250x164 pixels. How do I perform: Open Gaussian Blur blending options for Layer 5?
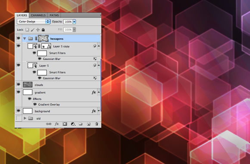click(95, 78)
